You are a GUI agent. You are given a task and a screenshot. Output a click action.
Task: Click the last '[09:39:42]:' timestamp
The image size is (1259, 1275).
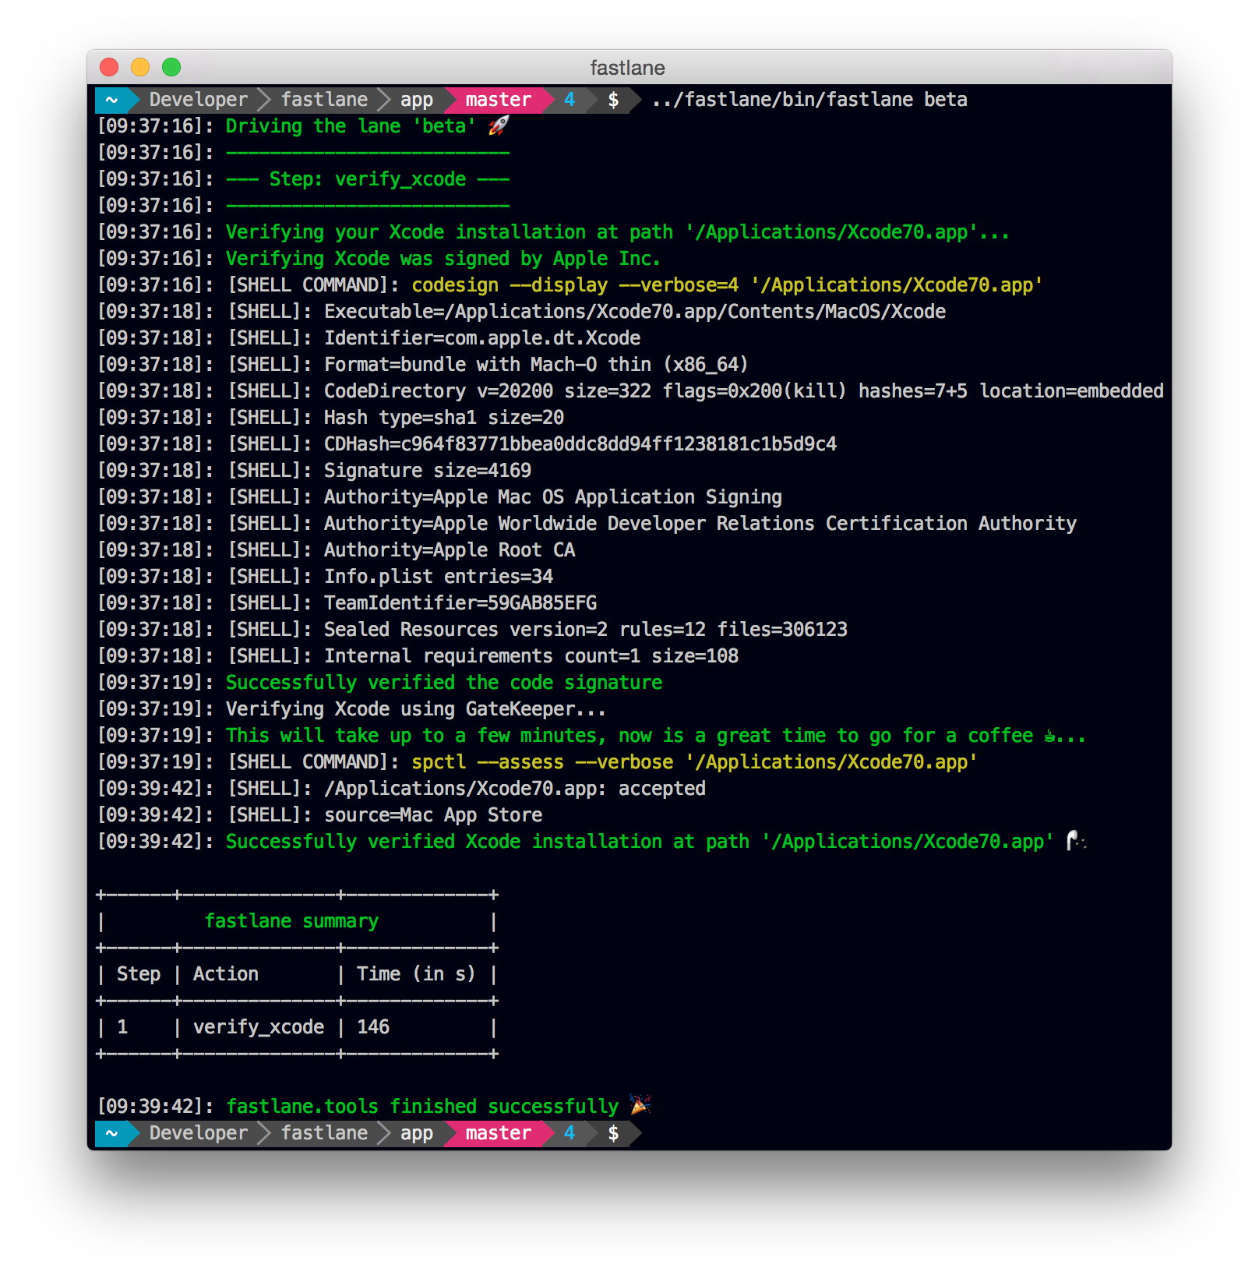coord(155,1107)
